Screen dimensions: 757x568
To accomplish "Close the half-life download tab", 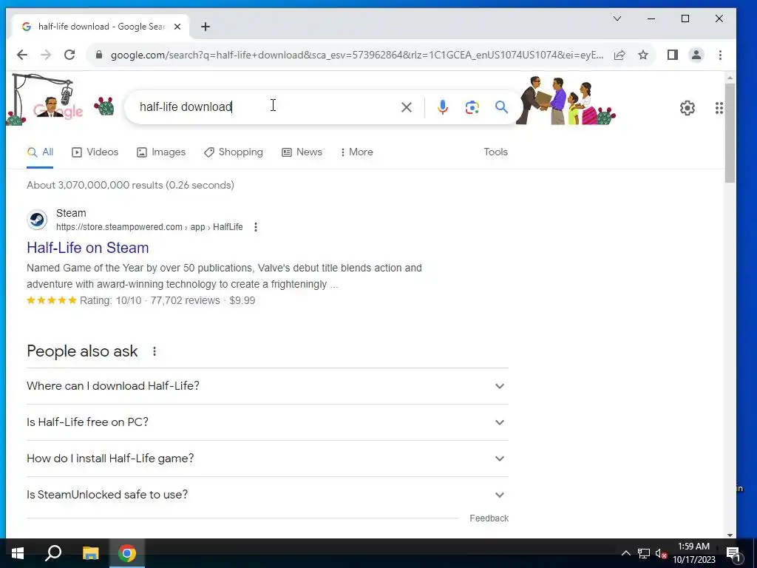I will (177, 27).
